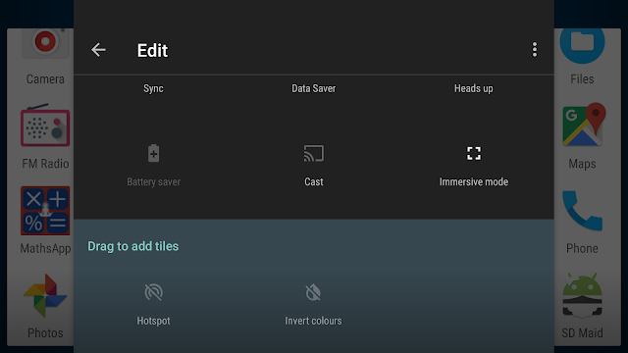Click the Heads up tile label
This screenshot has width=628, height=353.
[x=473, y=88]
